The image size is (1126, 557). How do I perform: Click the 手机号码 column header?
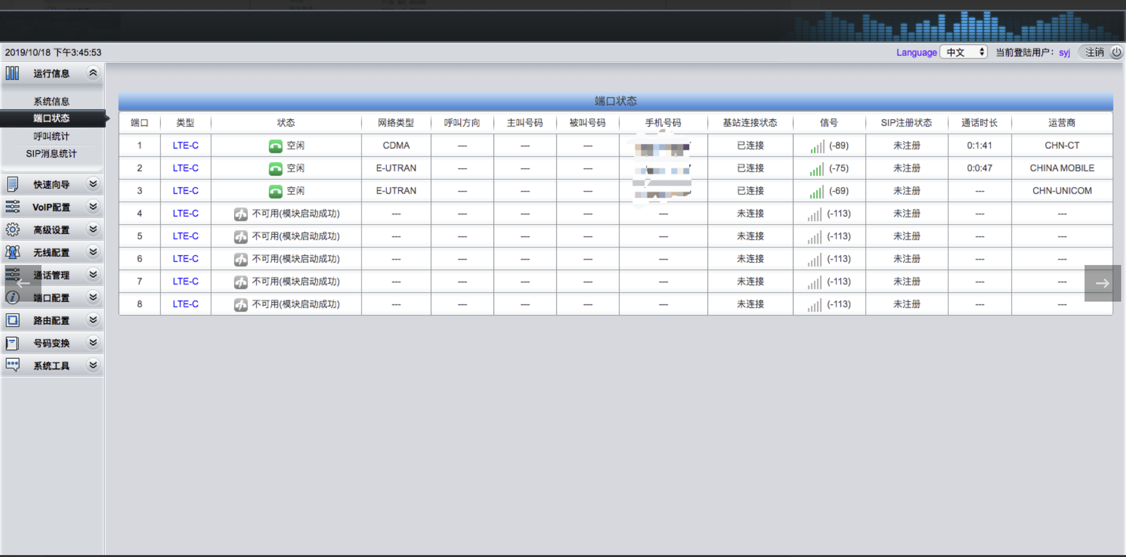point(663,123)
